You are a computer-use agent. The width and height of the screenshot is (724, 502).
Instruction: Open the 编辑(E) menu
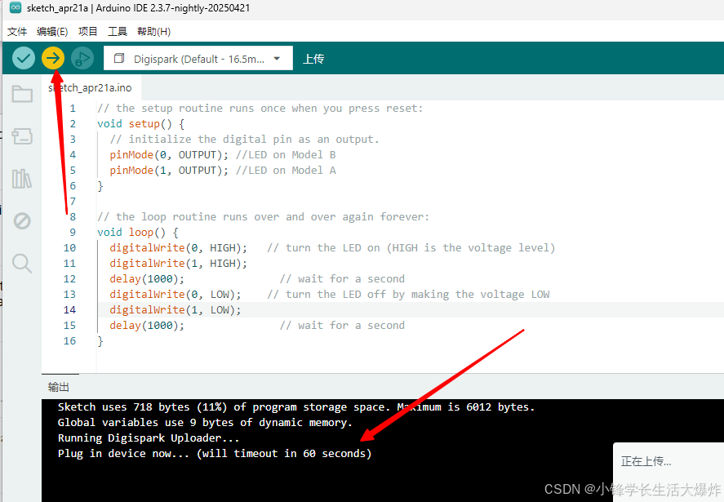pyautogui.click(x=52, y=31)
